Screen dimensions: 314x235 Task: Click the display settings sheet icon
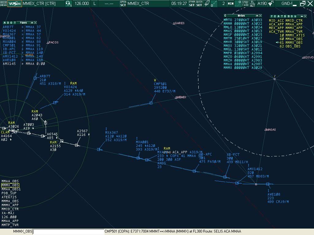tap(207, 3)
